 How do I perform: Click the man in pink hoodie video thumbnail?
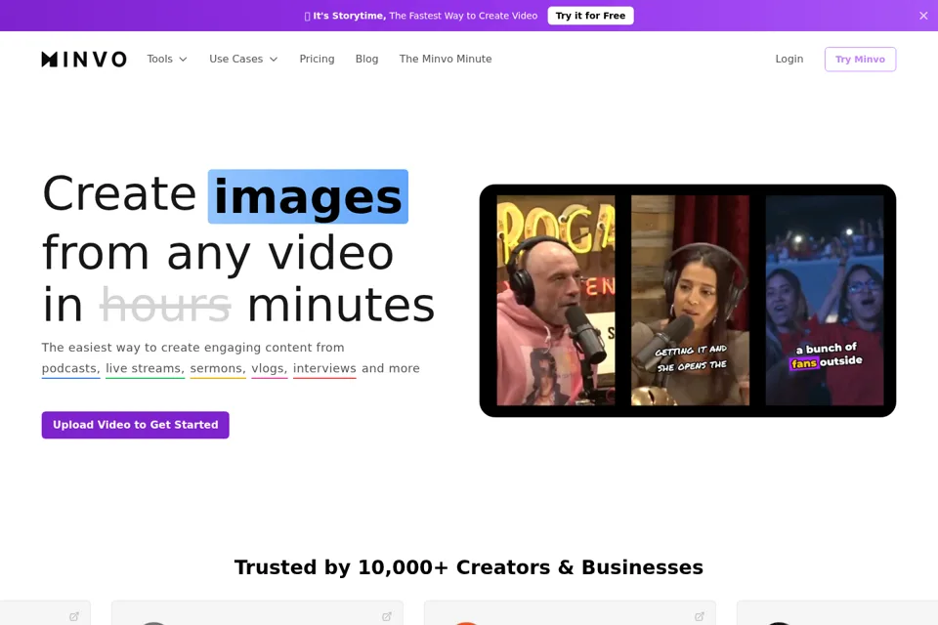[556, 300]
